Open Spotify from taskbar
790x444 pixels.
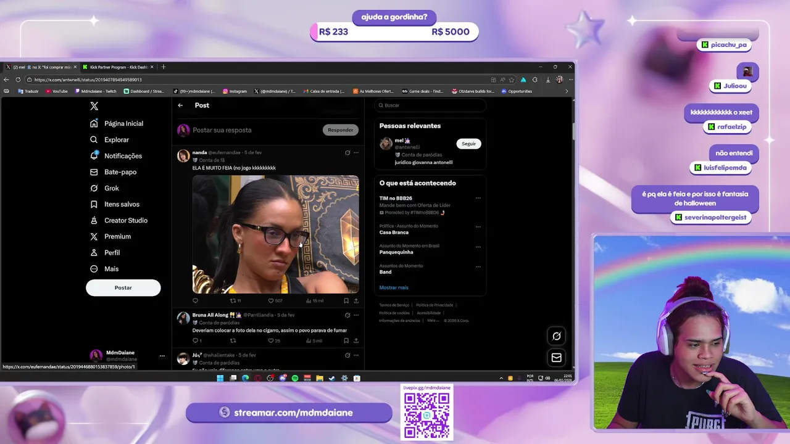(295, 378)
